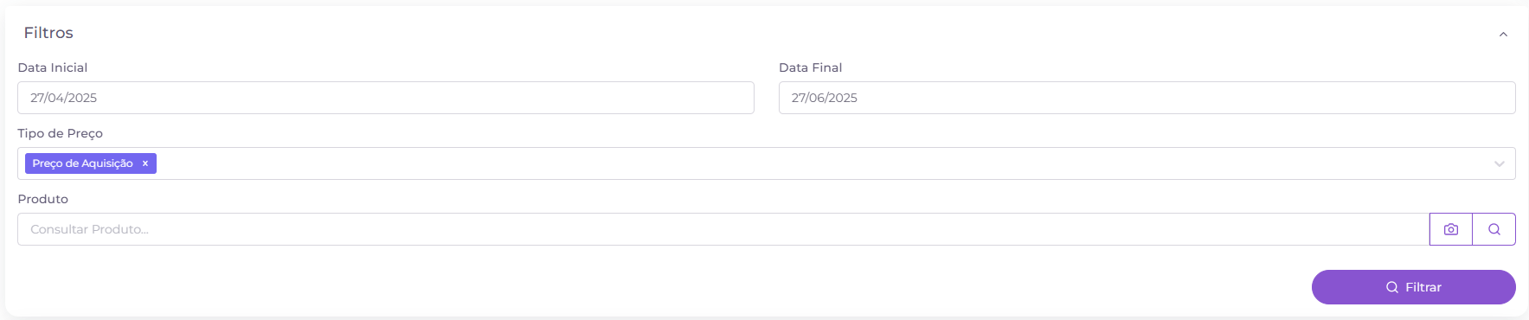Collapse the Filtros panel with the top chevron
The width and height of the screenshot is (1529, 320).
pyautogui.click(x=1503, y=35)
